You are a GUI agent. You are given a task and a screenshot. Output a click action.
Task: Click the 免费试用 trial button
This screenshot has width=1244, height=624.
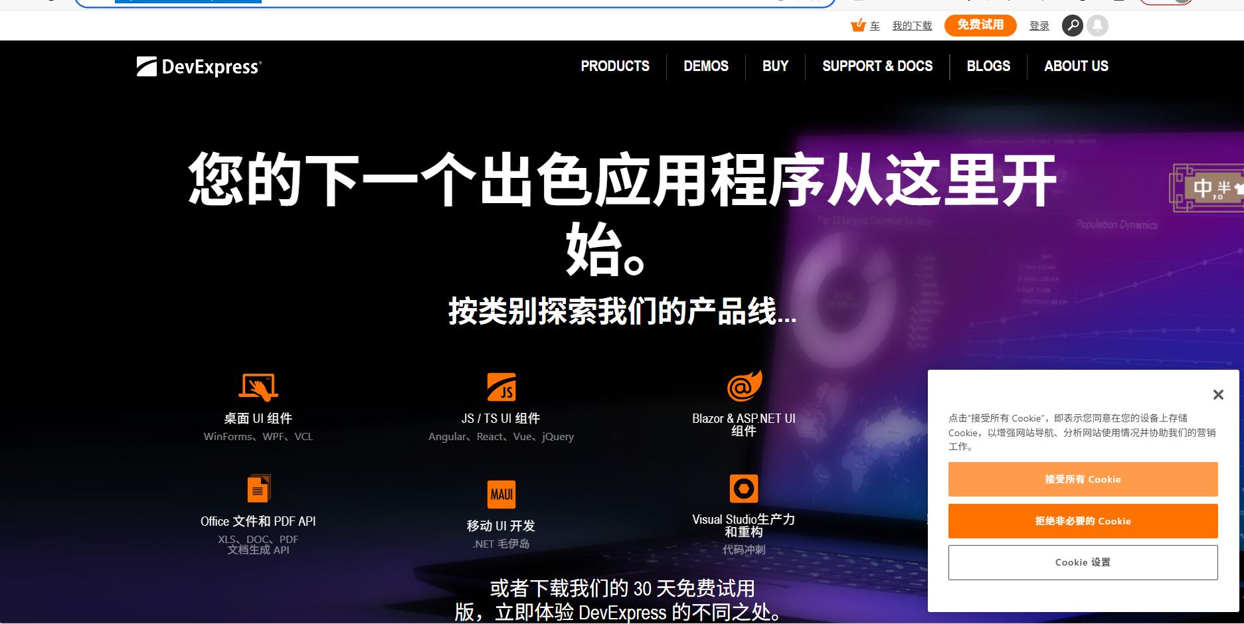(980, 25)
